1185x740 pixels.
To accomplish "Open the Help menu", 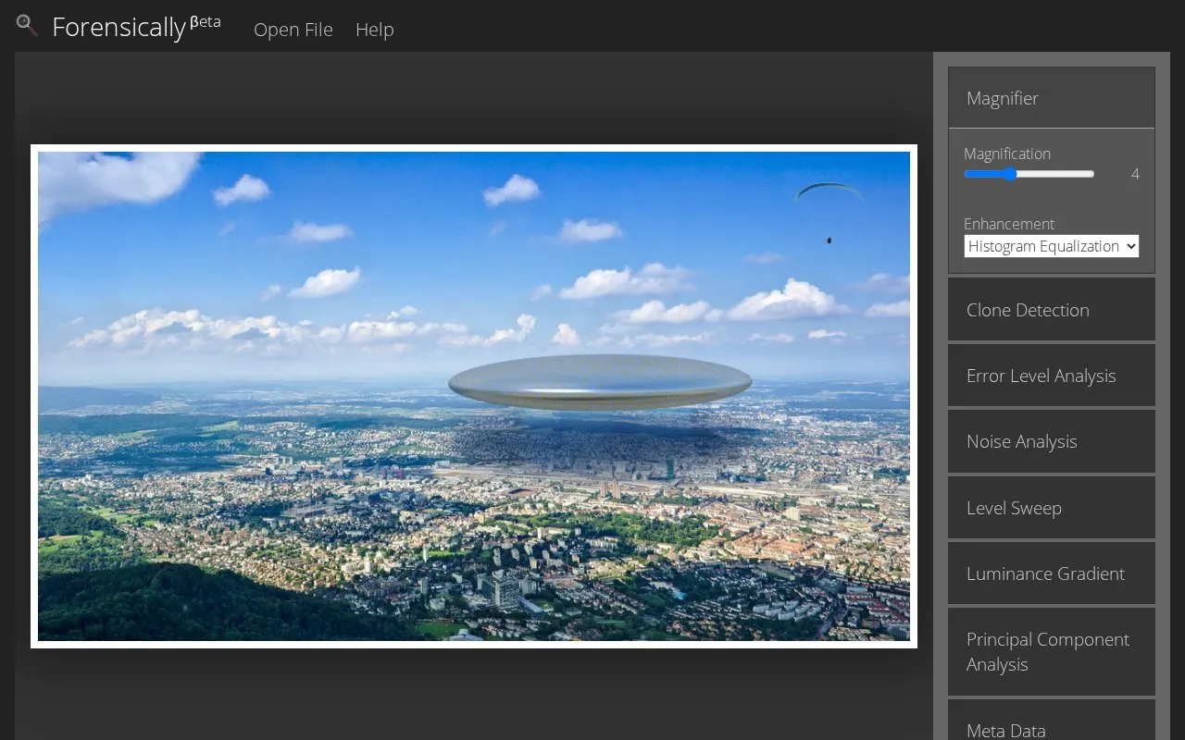I will (375, 30).
